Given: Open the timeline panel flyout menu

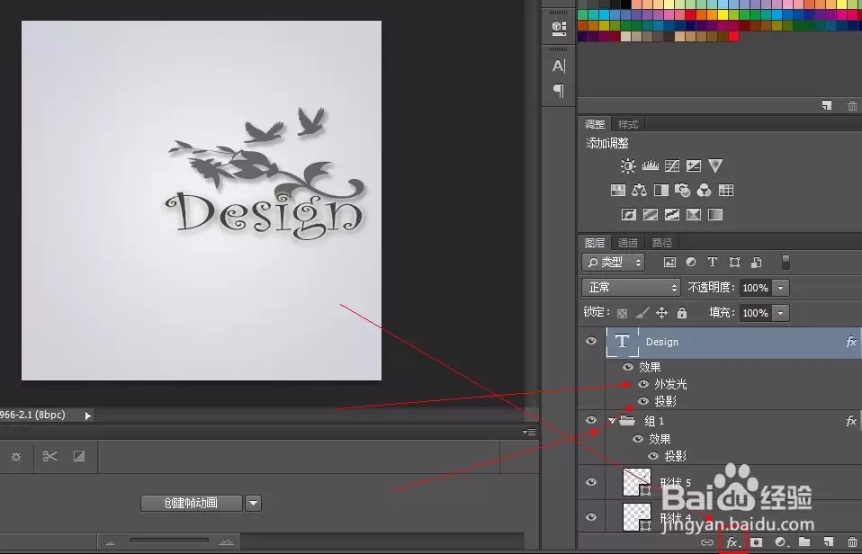Looking at the screenshot, I should coord(529,432).
